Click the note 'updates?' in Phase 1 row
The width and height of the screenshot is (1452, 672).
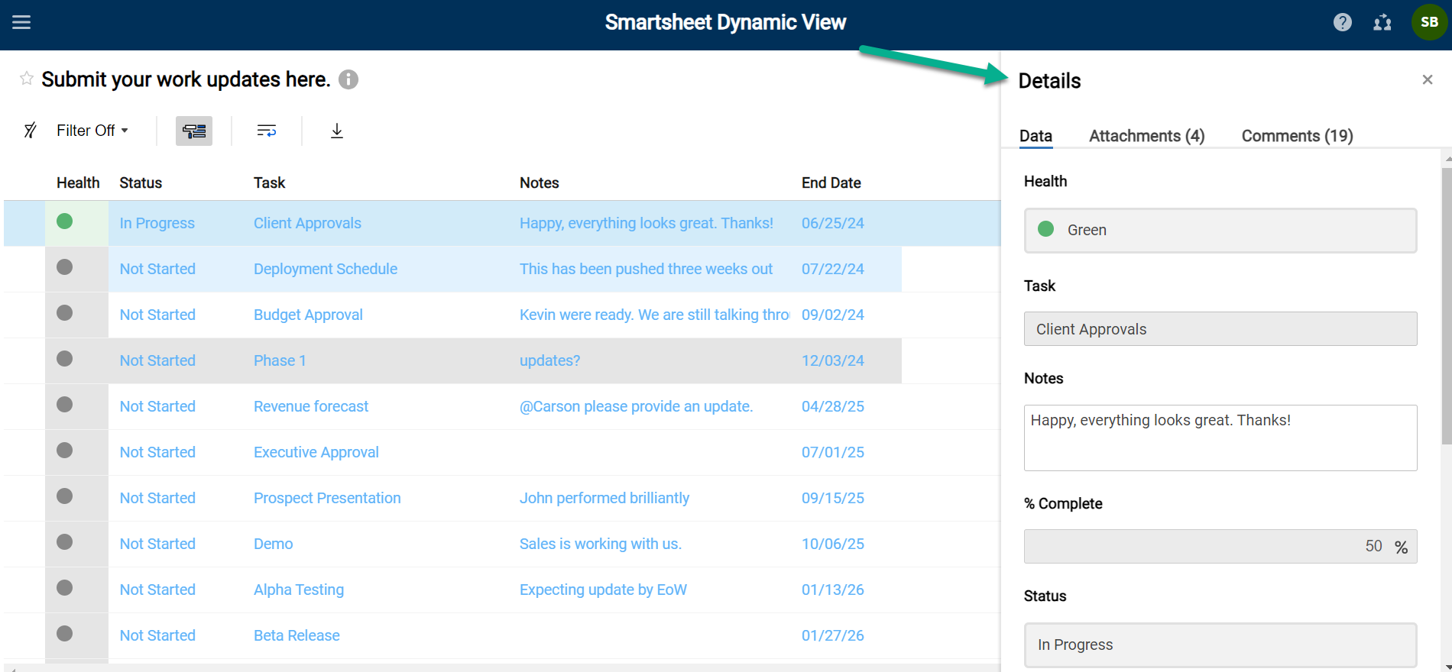click(x=549, y=360)
